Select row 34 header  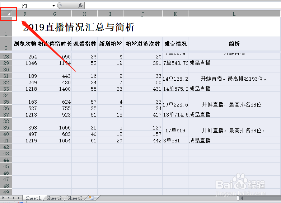click(6, 95)
